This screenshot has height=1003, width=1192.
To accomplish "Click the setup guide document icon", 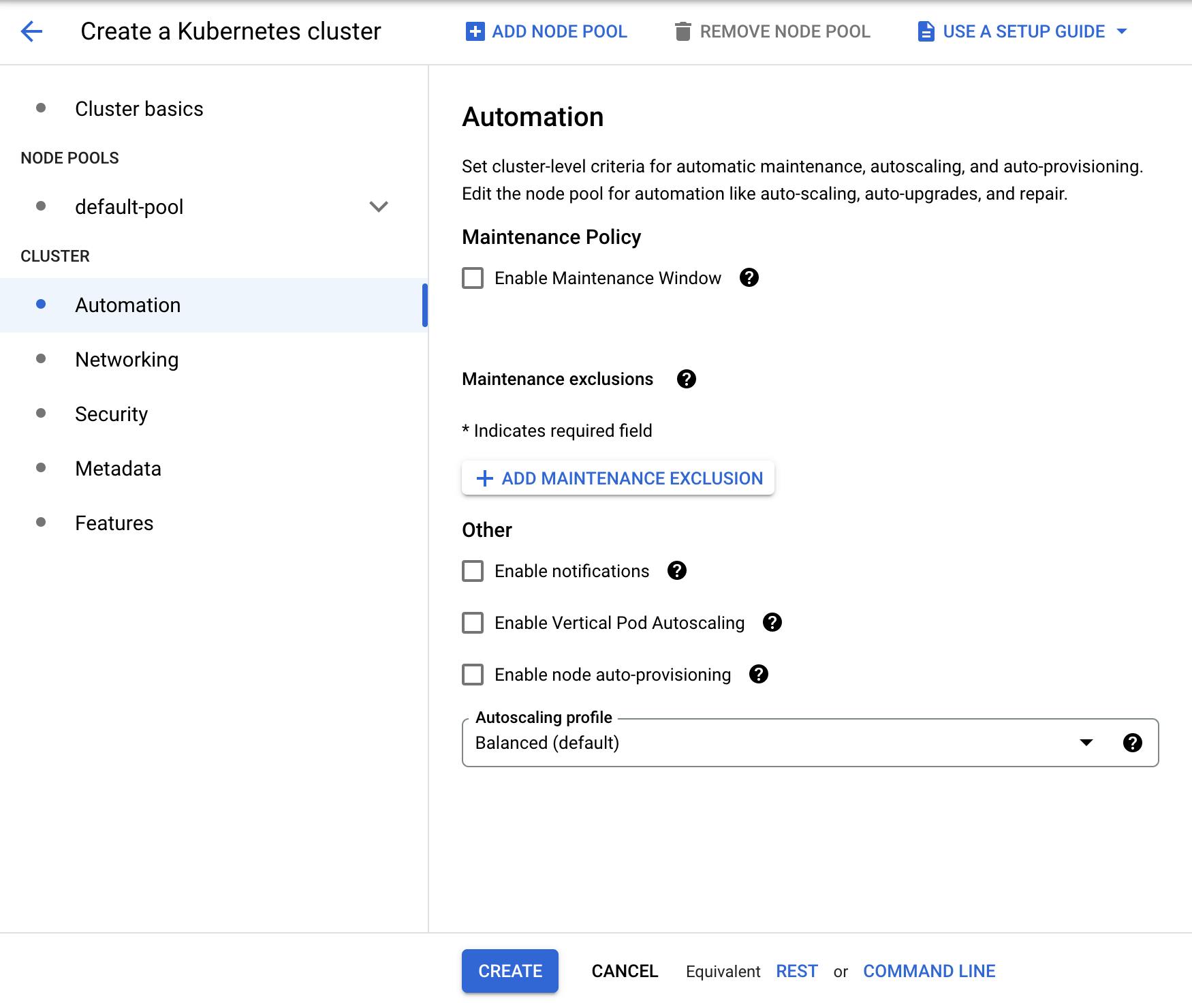I will [x=926, y=31].
